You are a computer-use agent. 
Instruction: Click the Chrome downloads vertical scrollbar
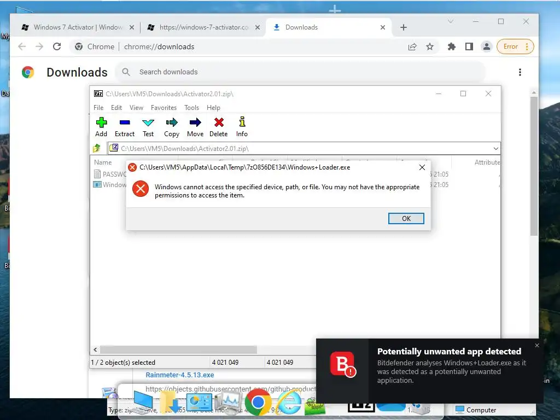tap(534, 166)
